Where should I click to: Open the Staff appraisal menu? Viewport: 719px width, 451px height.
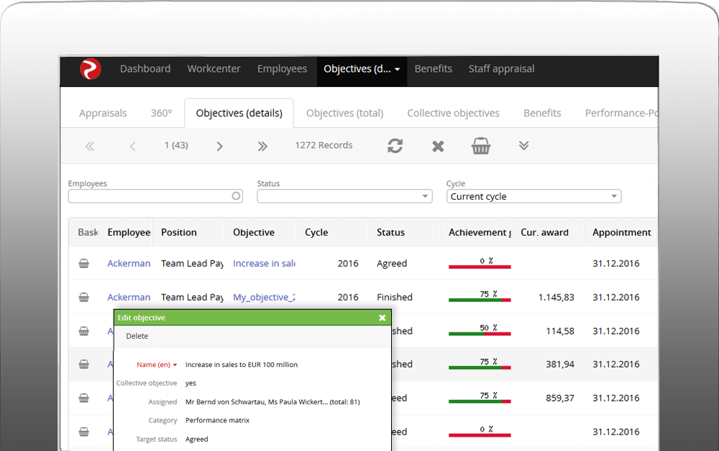tap(502, 69)
